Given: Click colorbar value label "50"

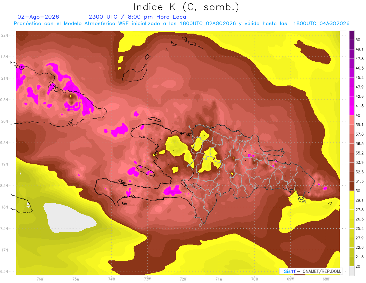Looking at the screenshot, I should click(358, 40).
